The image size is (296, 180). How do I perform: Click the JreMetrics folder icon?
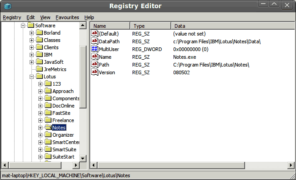[40, 69]
